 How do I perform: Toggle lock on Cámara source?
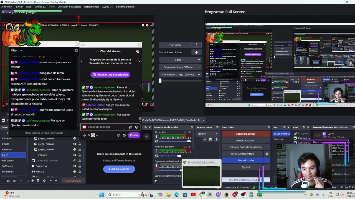tap(80, 155)
